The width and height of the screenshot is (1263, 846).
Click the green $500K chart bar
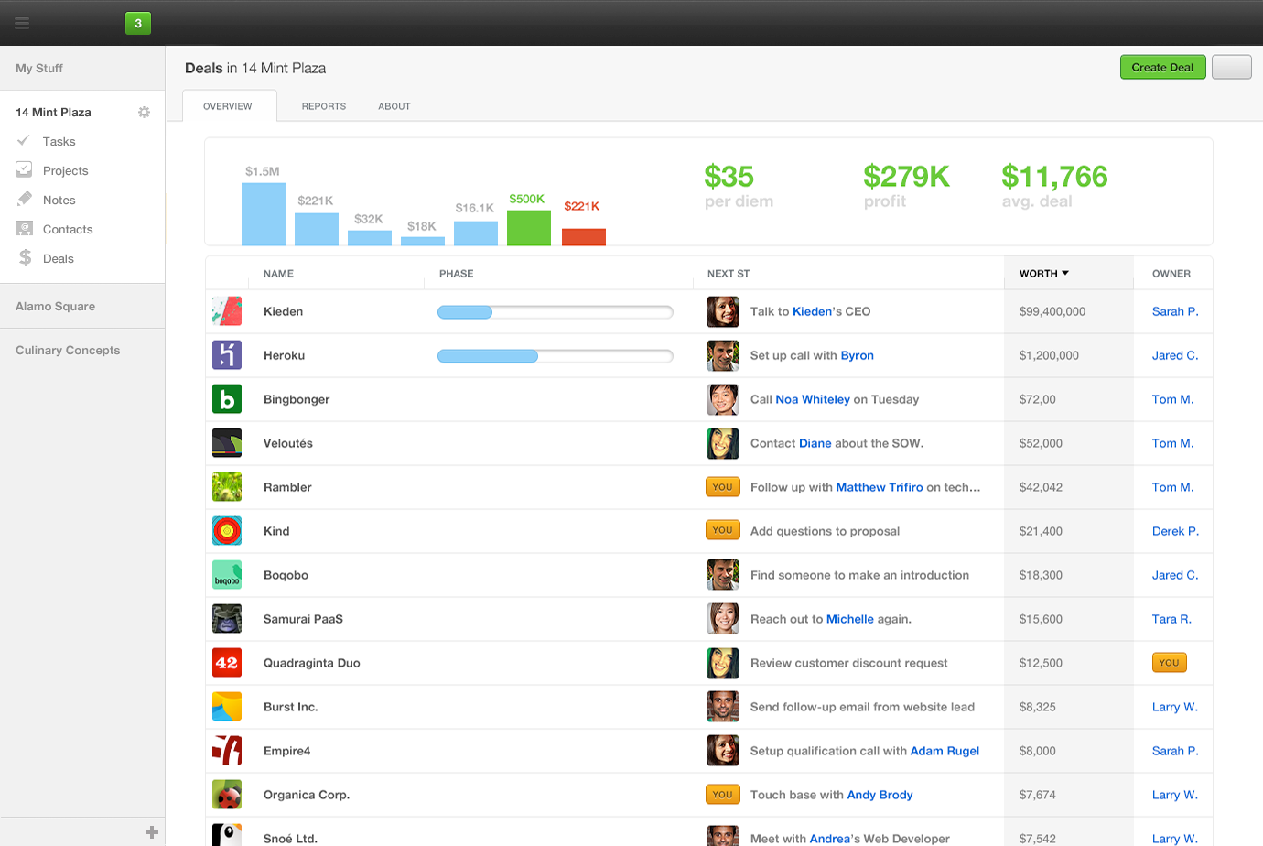(x=529, y=228)
